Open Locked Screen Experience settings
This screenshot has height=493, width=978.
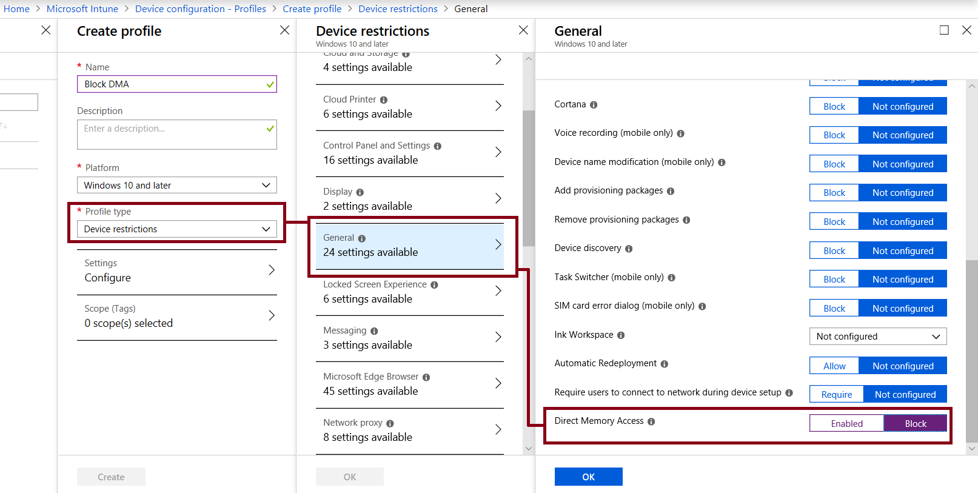tap(410, 292)
